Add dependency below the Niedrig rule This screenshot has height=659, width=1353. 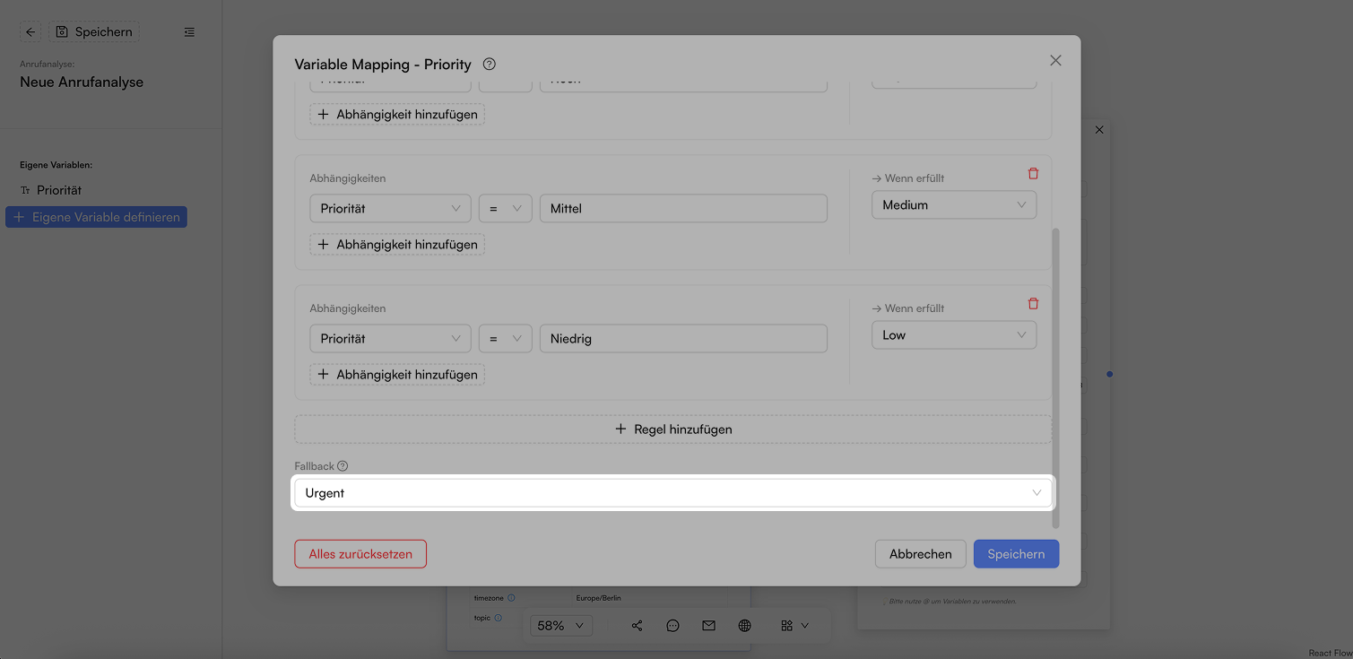click(x=397, y=375)
